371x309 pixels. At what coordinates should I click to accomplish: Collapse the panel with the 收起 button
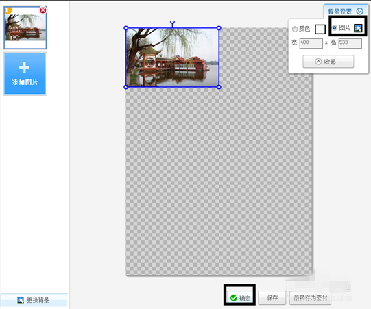click(328, 62)
